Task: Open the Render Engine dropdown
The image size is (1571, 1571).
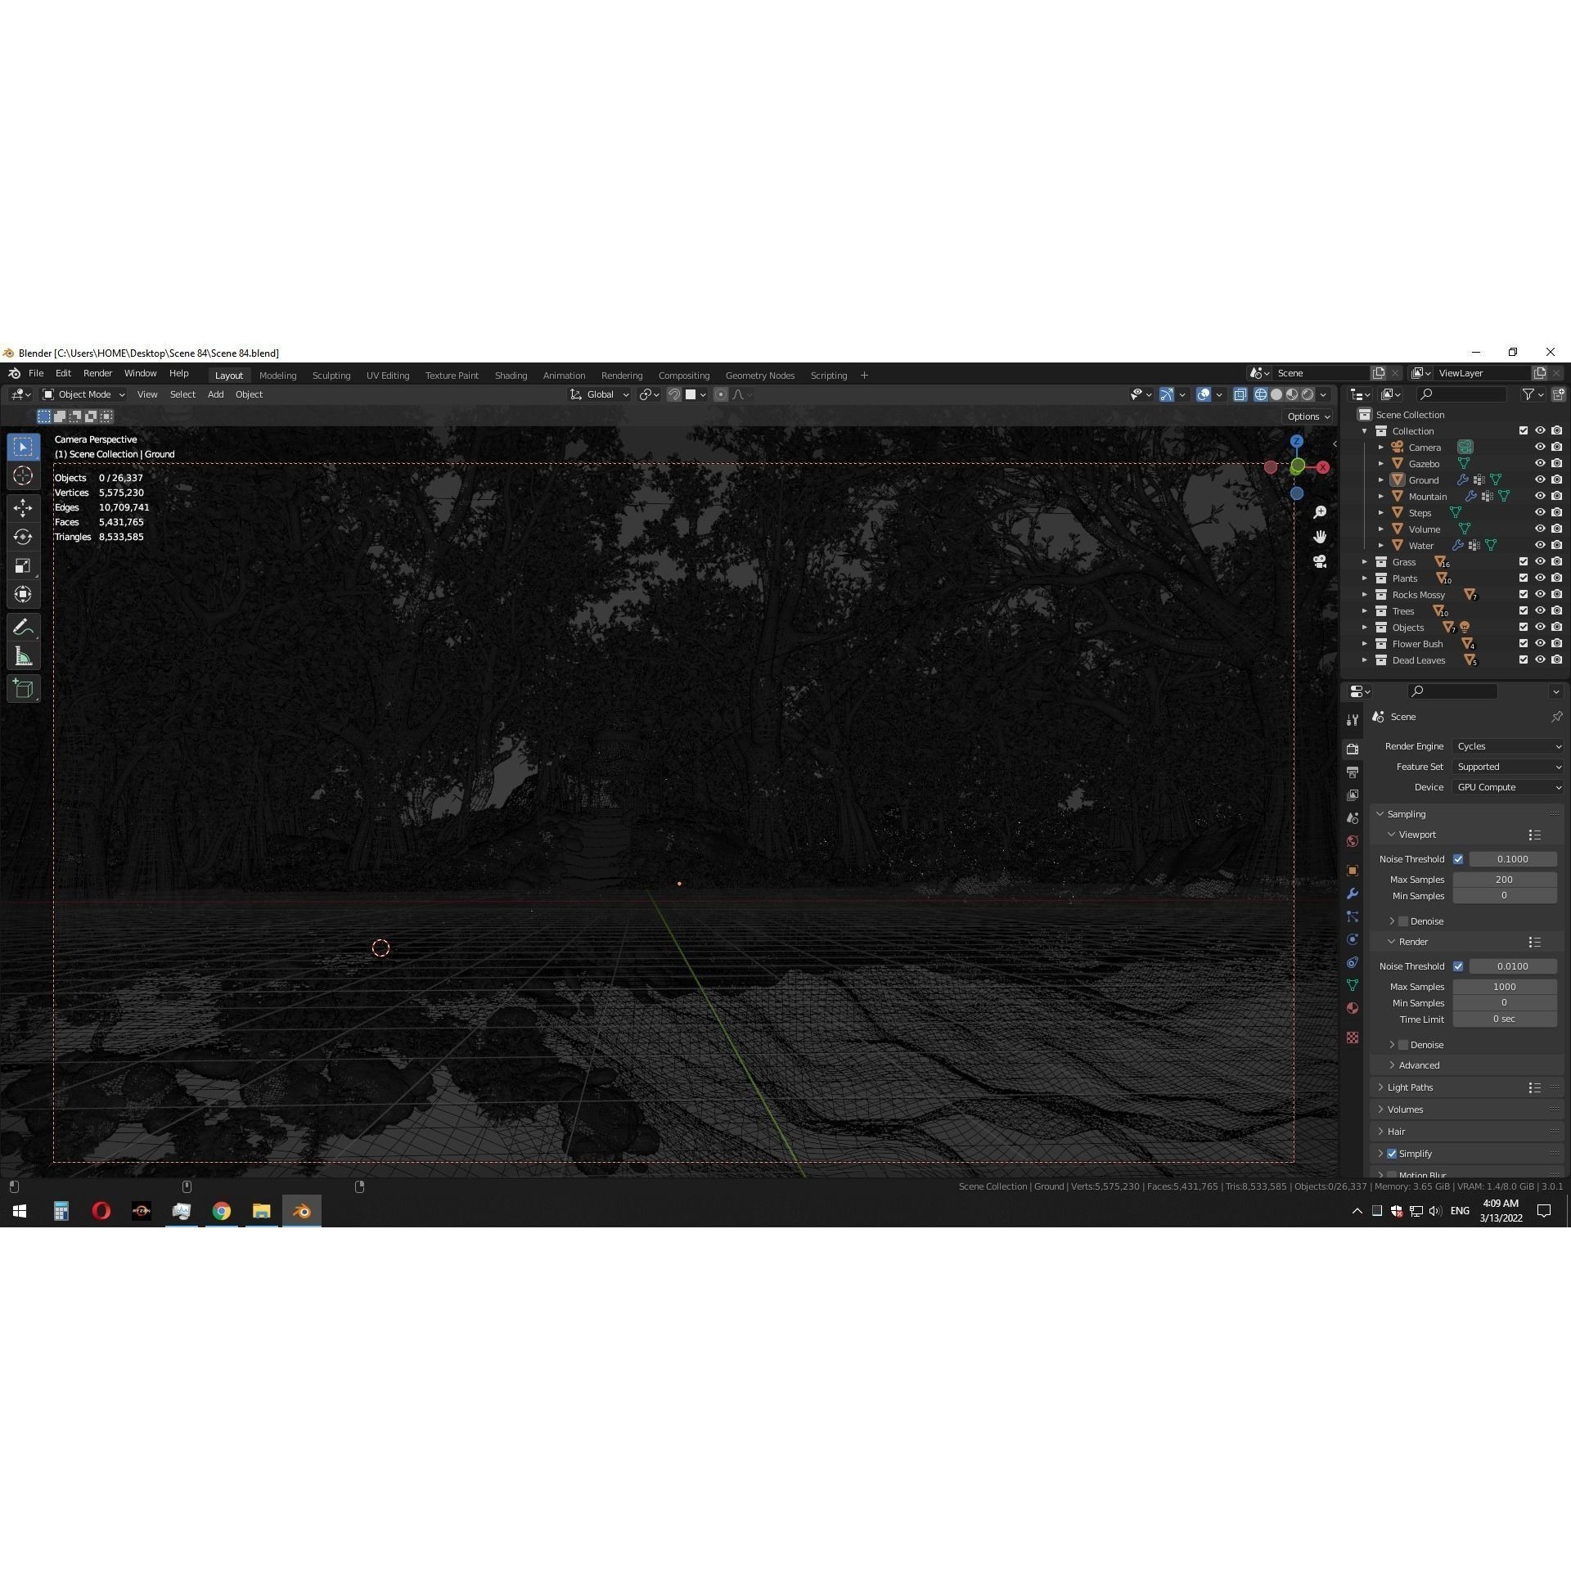Action: point(1508,746)
